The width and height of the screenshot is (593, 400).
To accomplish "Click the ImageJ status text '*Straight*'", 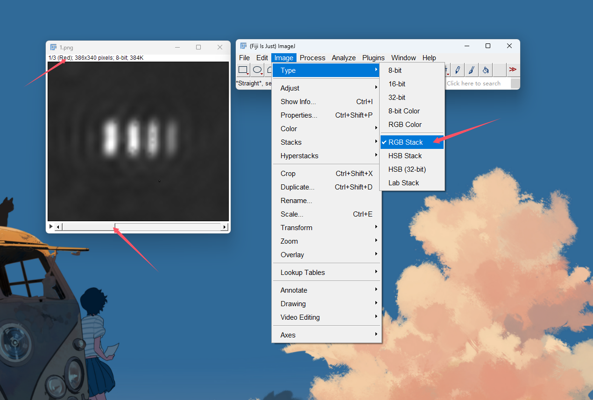I will coord(249,84).
